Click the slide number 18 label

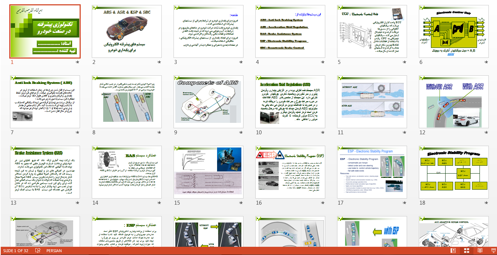(422, 203)
